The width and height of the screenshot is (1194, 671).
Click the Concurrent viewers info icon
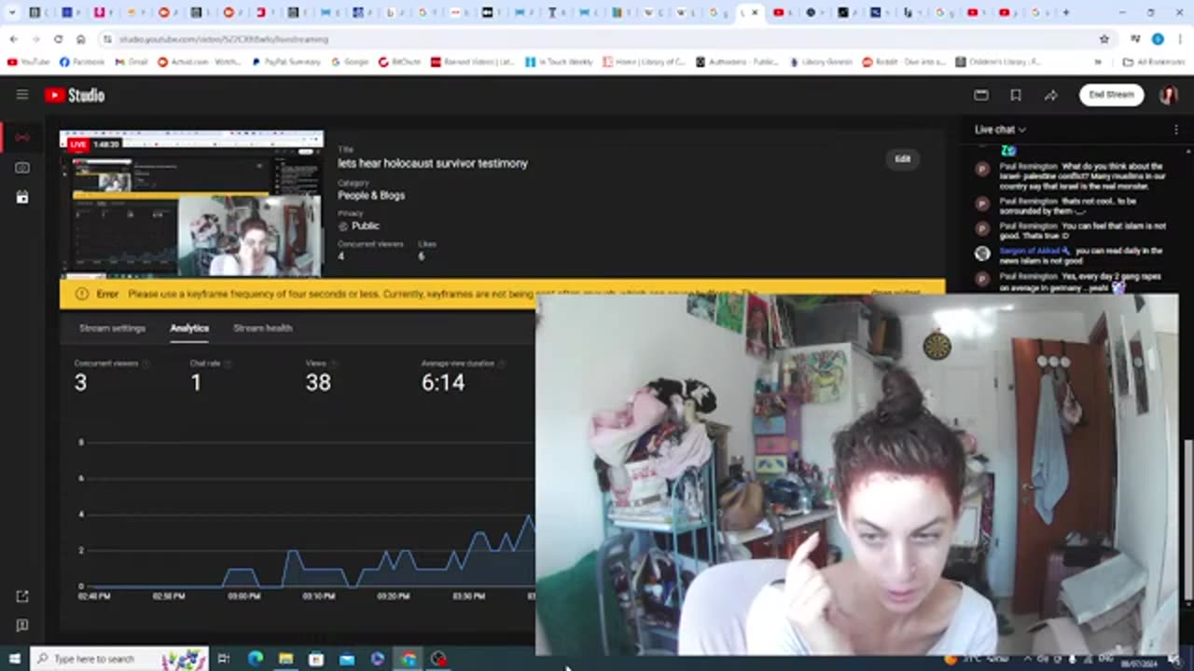click(x=146, y=363)
